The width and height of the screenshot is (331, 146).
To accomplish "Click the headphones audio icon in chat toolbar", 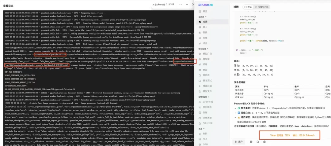I will click(x=258, y=142).
